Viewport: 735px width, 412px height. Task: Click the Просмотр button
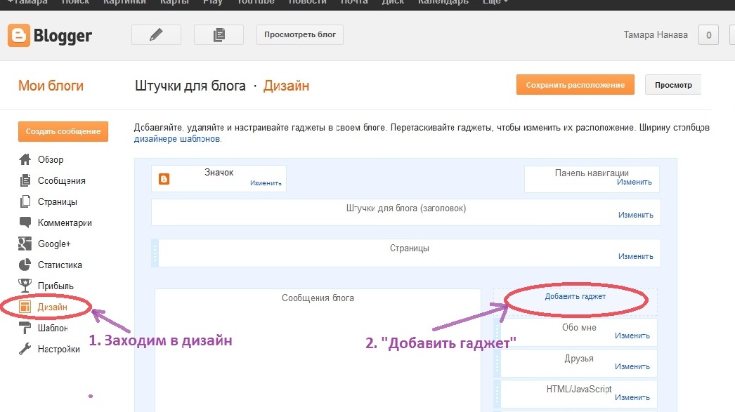tap(673, 85)
